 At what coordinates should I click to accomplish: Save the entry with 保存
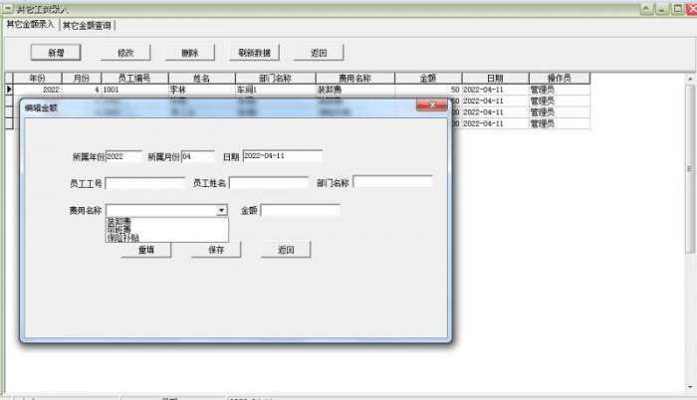[x=216, y=250]
